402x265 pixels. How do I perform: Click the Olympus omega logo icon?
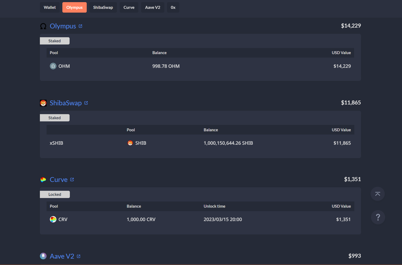tap(43, 26)
